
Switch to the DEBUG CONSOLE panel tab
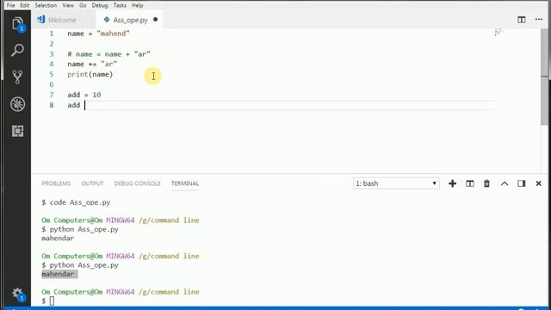pos(137,183)
